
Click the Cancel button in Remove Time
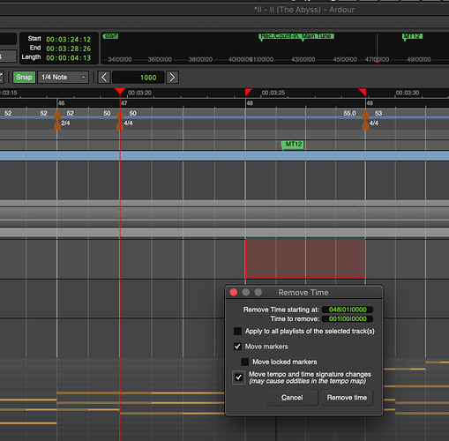(x=292, y=398)
